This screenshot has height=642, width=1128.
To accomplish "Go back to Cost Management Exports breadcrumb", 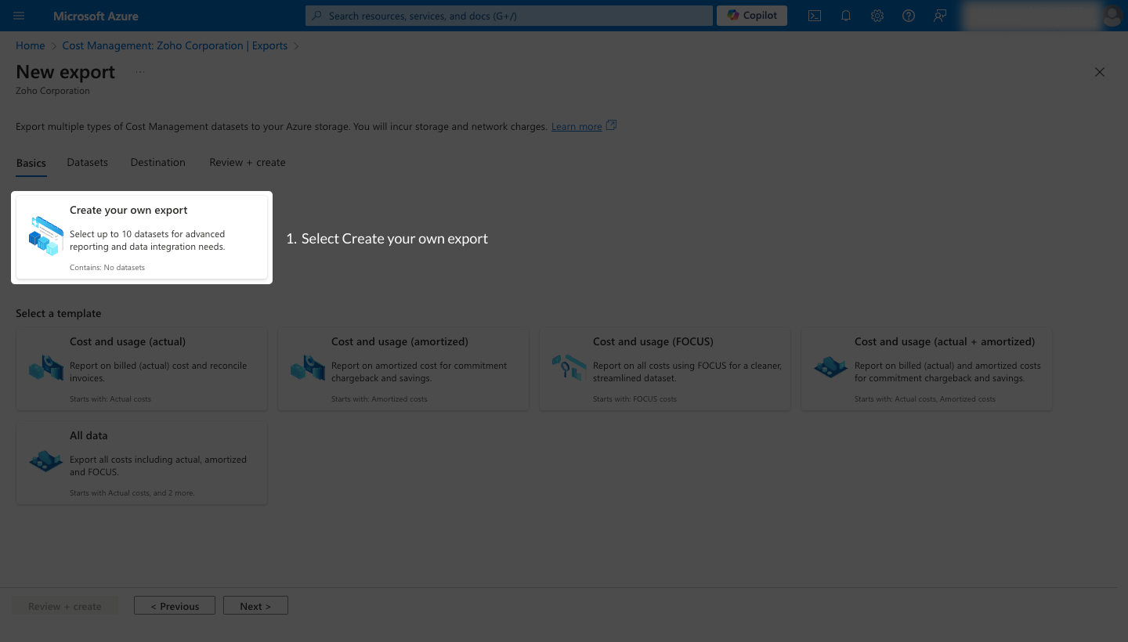I will (174, 45).
